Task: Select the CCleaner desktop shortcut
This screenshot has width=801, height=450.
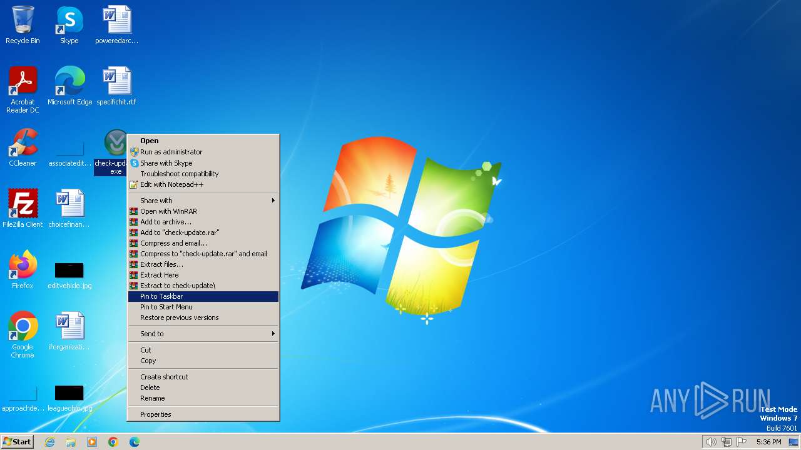Action: 23,147
